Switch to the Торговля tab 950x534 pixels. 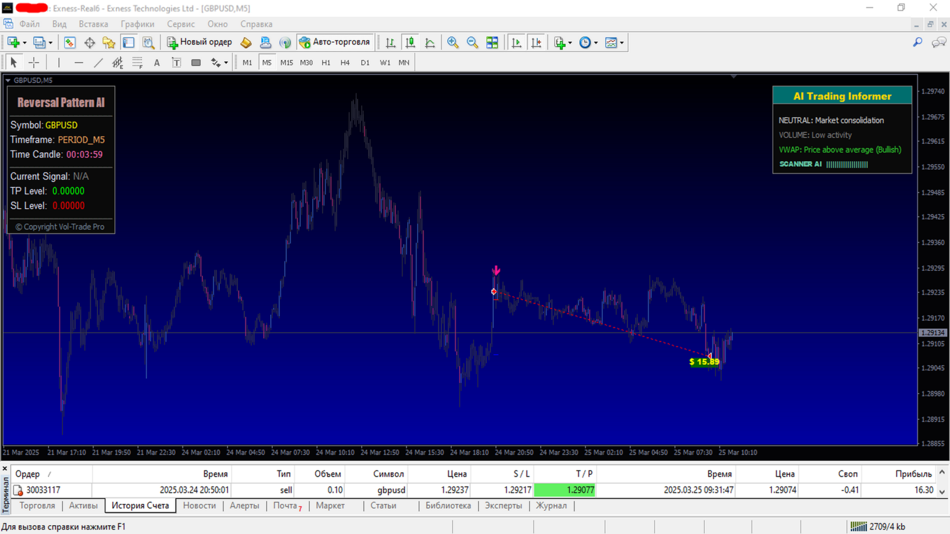point(37,505)
